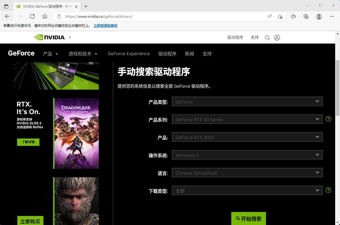Click 立即管理收藏夹 link

(106, 26)
